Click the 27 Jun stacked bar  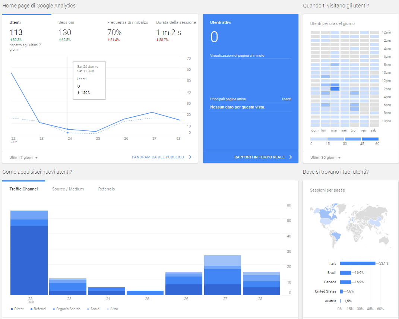tap(222, 275)
